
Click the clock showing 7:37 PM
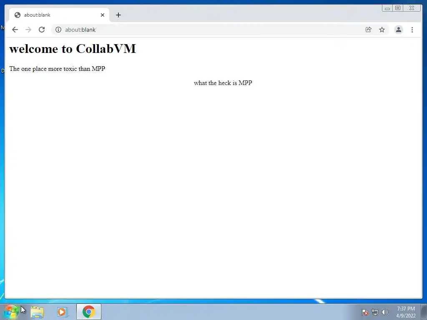tap(406, 312)
